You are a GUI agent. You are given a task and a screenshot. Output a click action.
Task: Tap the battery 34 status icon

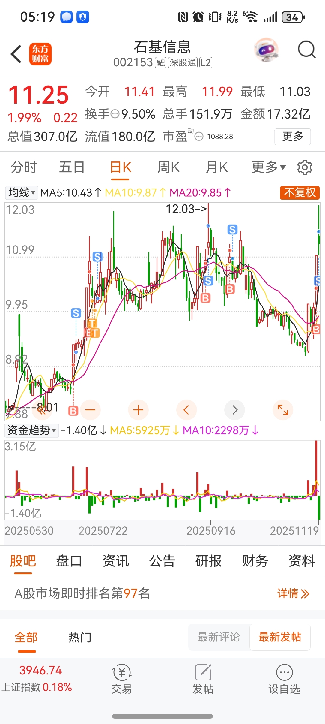coord(293,17)
